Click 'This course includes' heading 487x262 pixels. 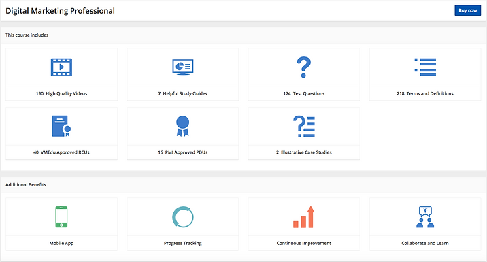click(x=27, y=35)
